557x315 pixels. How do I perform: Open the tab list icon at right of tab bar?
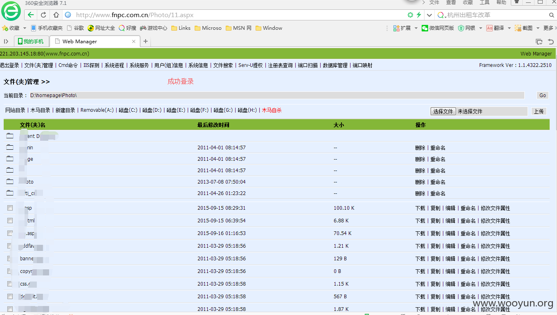[x=539, y=42]
